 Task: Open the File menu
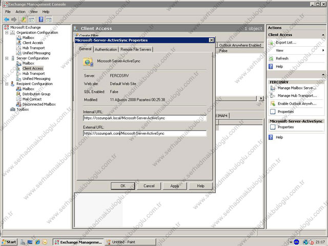click(8, 12)
